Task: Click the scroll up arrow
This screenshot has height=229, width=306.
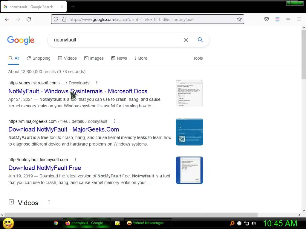Action: coord(304,28)
